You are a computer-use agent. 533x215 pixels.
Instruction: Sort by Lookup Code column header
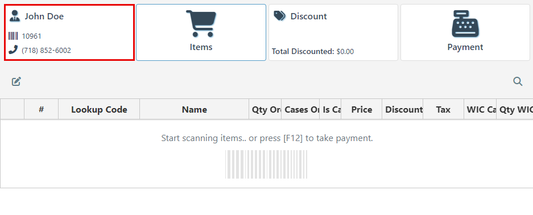(x=99, y=109)
